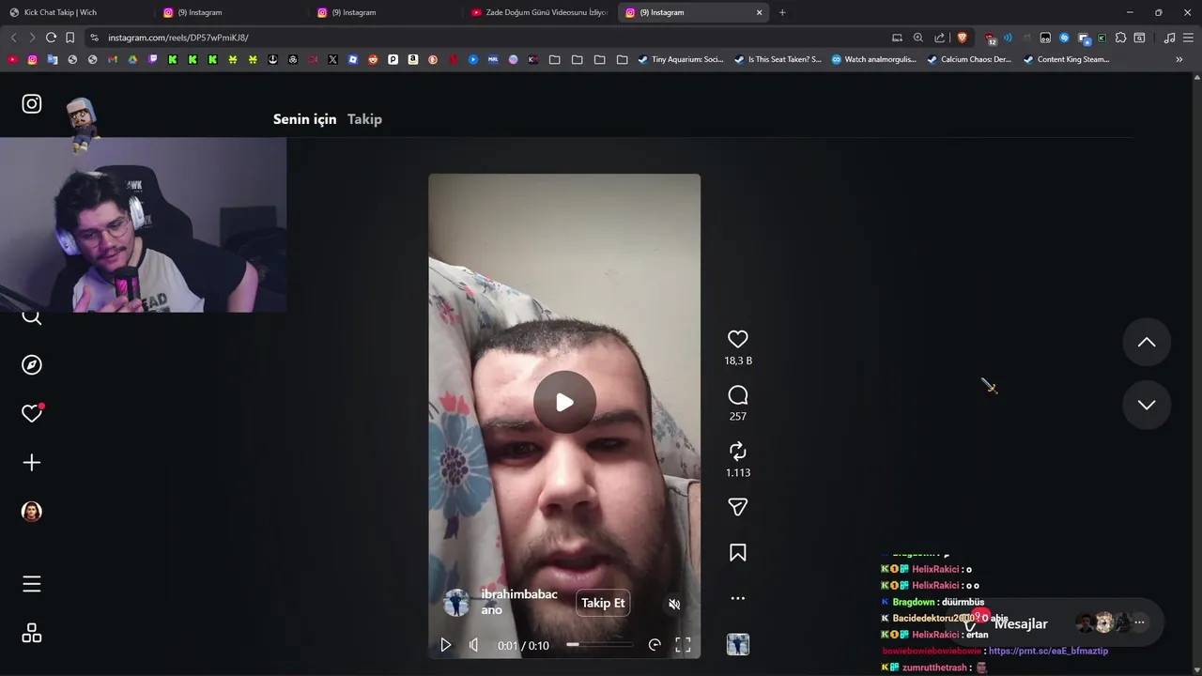This screenshot has height=676, width=1202.
Task: Seek using the reel progress bar
Action: coord(600,645)
